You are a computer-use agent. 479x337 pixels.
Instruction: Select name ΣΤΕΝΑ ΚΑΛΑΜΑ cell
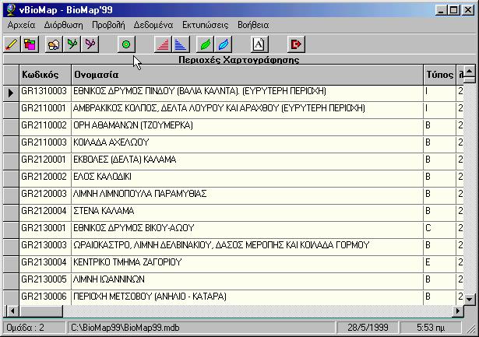[x=247, y=212]
